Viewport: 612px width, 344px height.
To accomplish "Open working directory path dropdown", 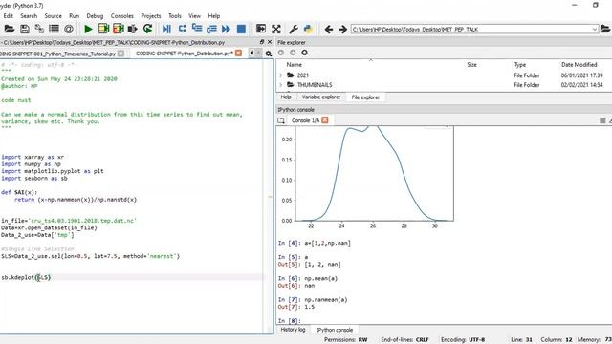I will 595,30.
